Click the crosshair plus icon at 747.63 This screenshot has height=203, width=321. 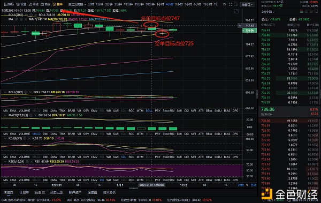point(240,26)
